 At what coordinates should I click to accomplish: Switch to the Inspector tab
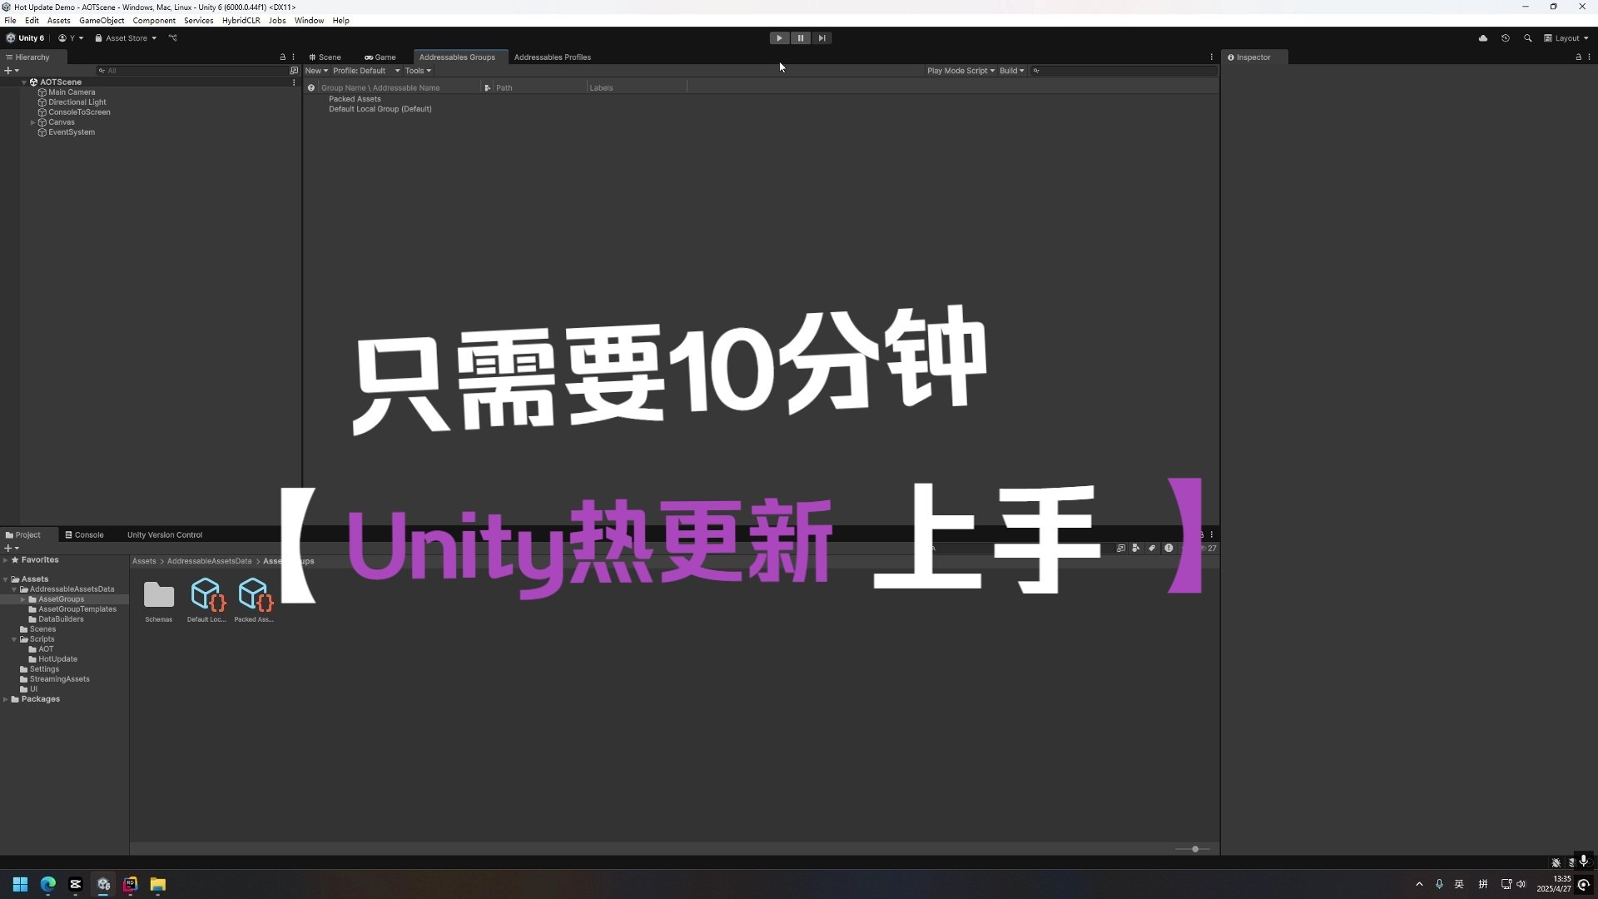click(x=1253, y=57)
